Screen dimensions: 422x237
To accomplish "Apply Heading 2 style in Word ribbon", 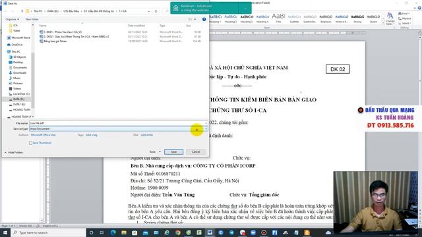I will [x=231, y=19].
